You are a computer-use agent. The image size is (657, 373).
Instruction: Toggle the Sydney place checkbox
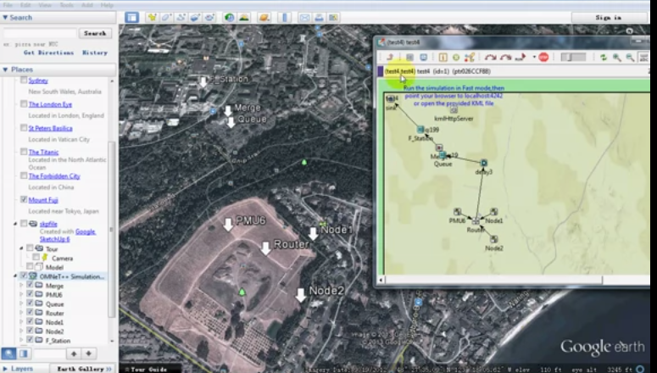pos(24,80)
